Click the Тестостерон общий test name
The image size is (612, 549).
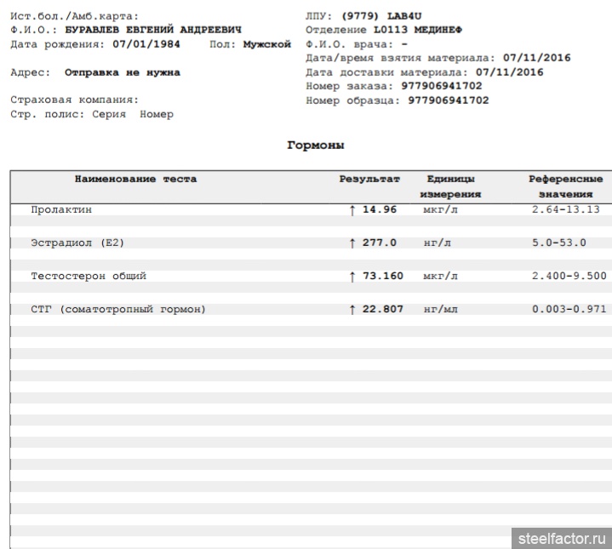(89, 277)
